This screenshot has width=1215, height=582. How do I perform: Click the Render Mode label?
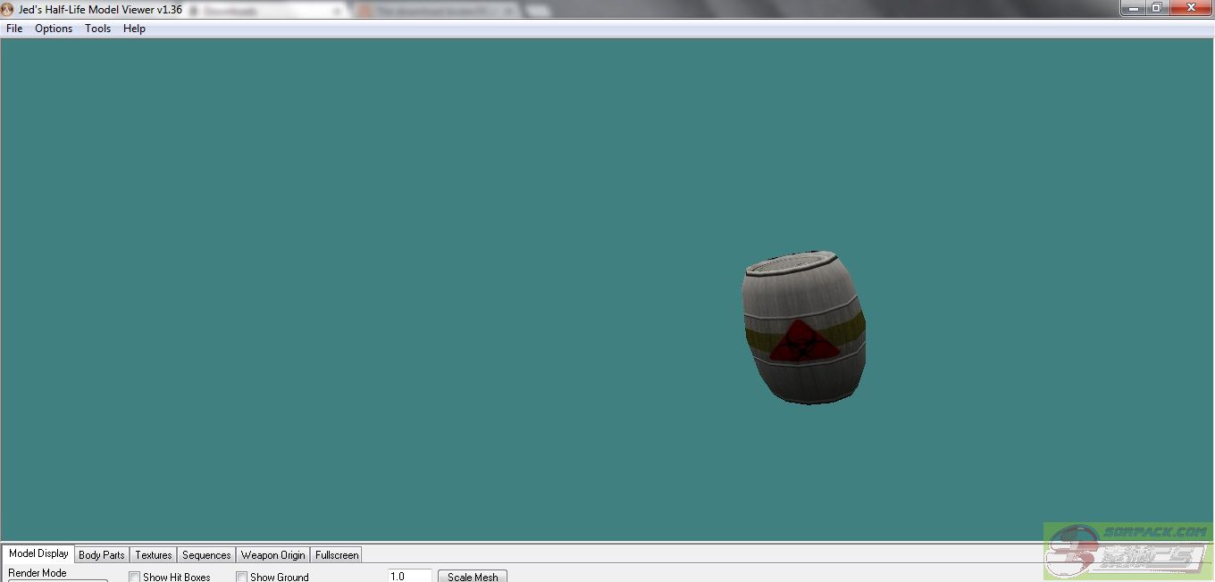[38, 573]
